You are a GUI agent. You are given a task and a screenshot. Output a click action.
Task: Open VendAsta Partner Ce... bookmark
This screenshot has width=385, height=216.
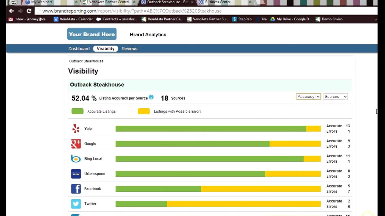pyautogui.click(x=162, y=19)
